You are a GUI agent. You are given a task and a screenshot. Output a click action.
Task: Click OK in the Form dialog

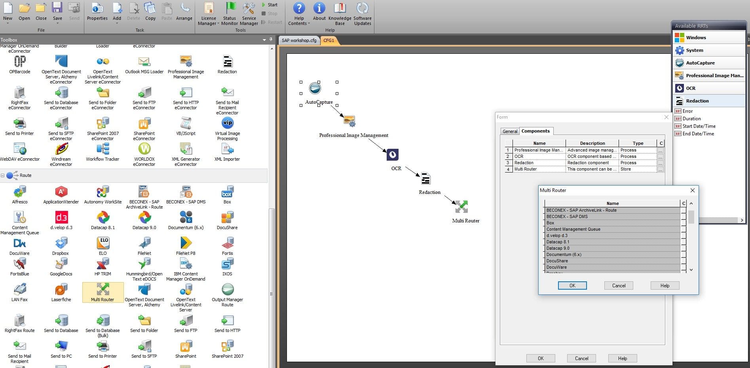point(541,359)
